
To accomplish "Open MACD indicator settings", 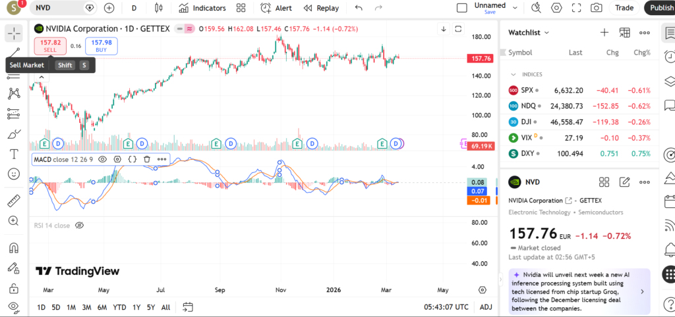I will tap(117, 158).
